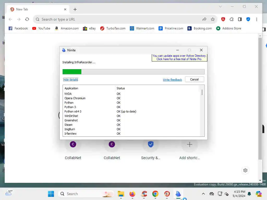Open the notification bell icon
Viewport: 267px width, 200px height.
(x=249, y=194)
